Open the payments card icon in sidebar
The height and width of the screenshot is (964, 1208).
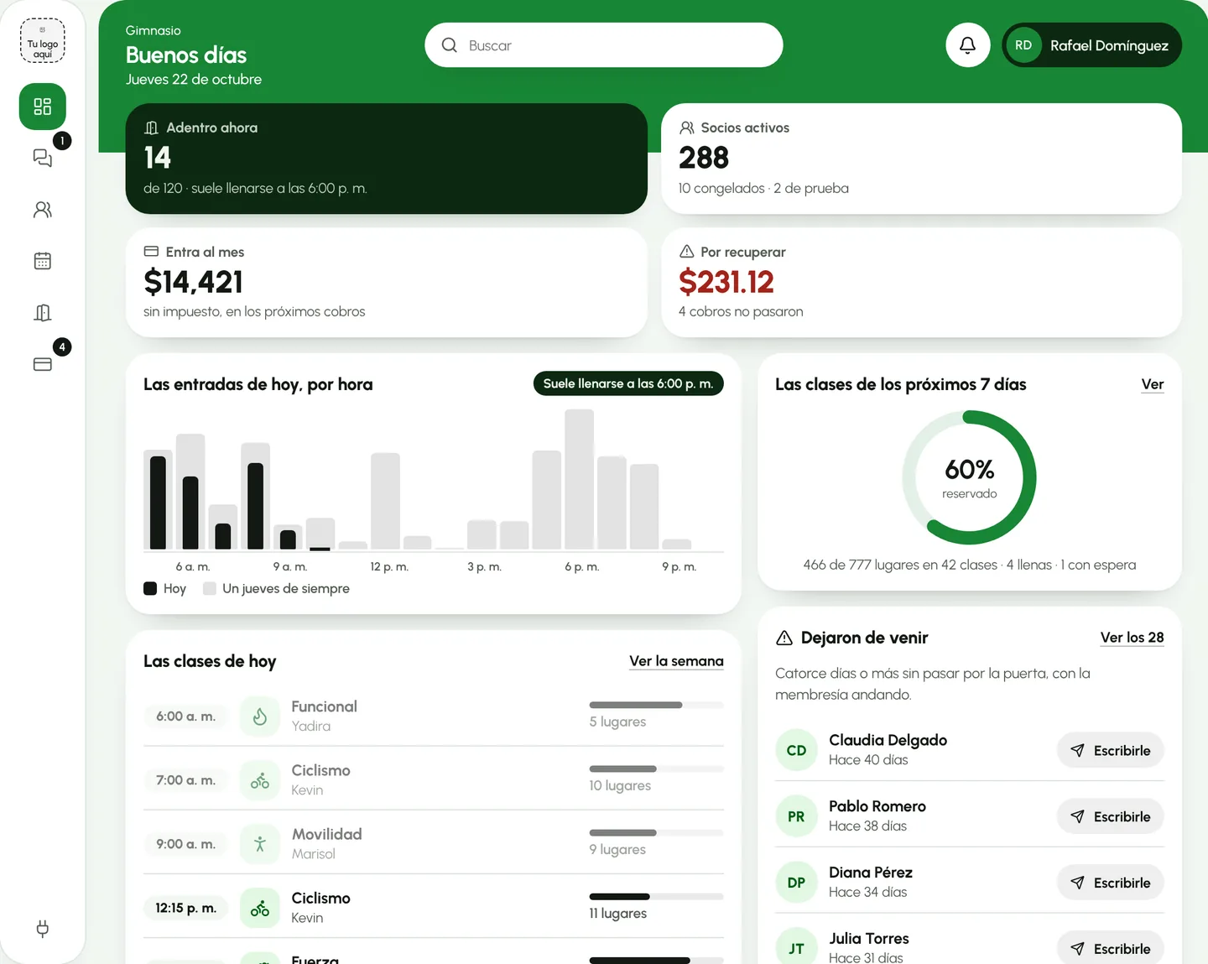coord(43,364)
